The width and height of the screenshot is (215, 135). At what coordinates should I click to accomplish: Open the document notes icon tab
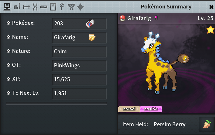[x=53, y=7]
